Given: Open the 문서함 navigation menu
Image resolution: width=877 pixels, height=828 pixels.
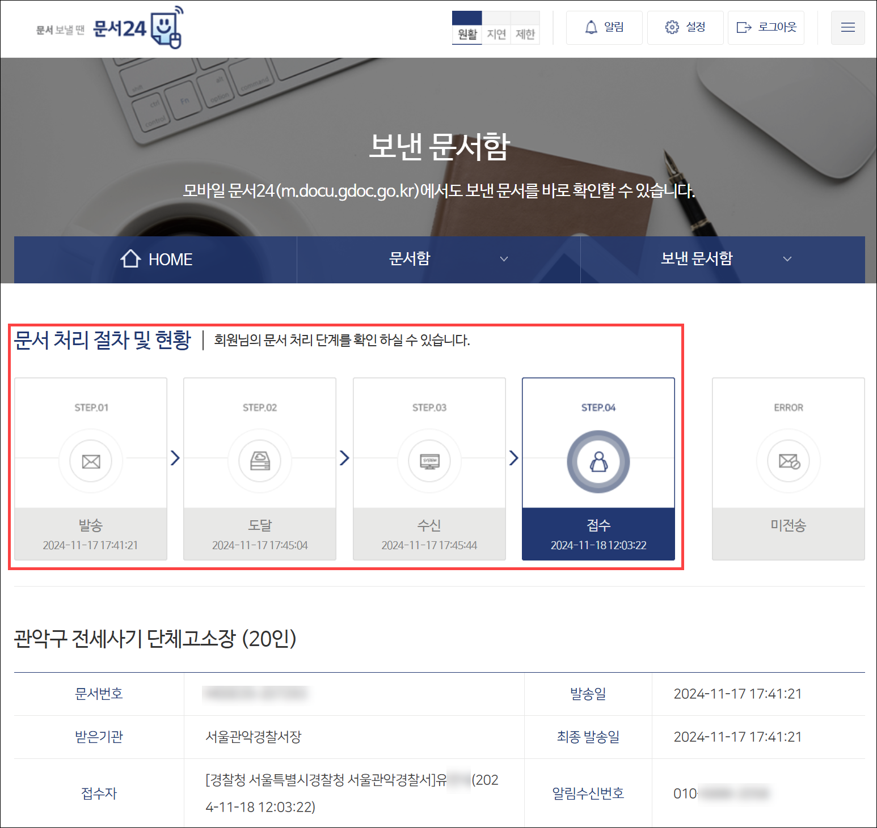Looking at the screenshot, I should pos(438,260).
